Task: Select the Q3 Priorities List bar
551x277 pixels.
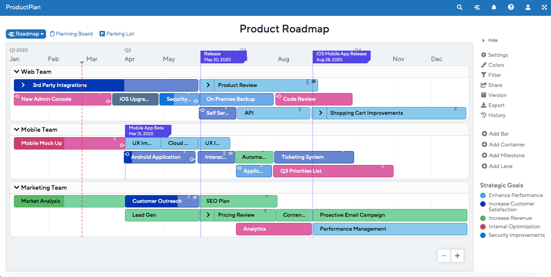Action: point(333,171)
